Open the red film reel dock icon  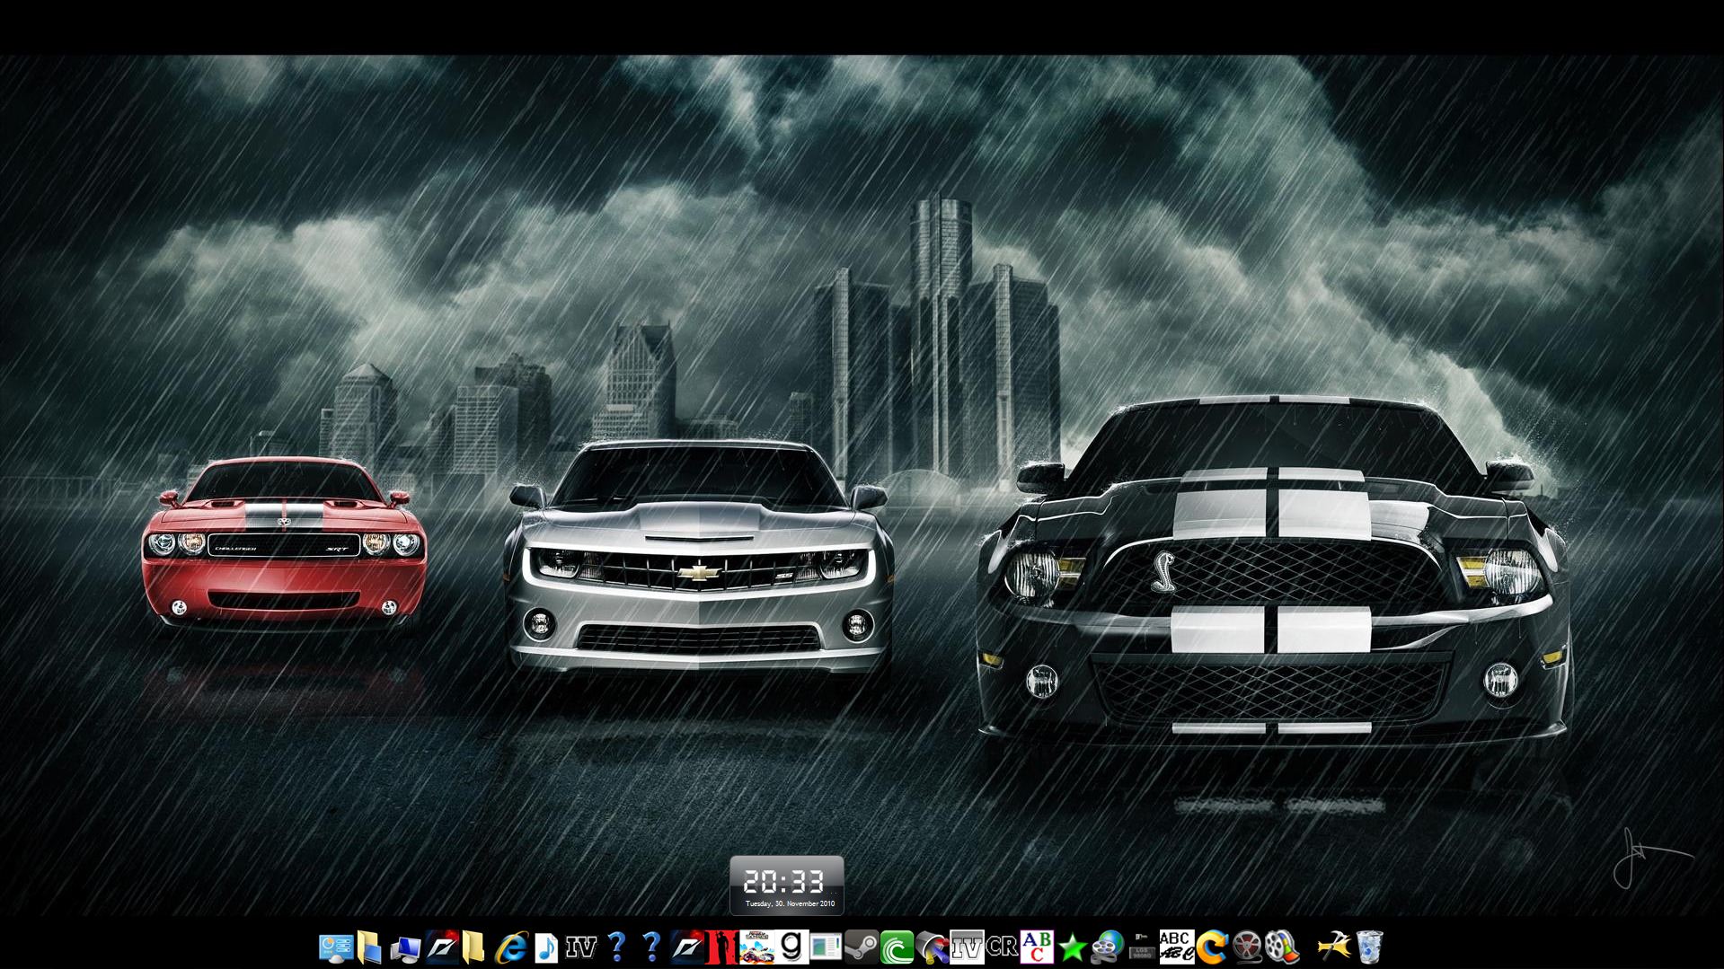(1247, 947)
